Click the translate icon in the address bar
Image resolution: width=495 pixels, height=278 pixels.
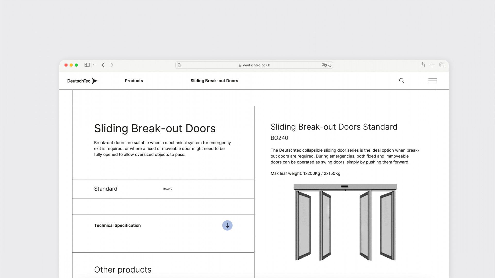324,65
